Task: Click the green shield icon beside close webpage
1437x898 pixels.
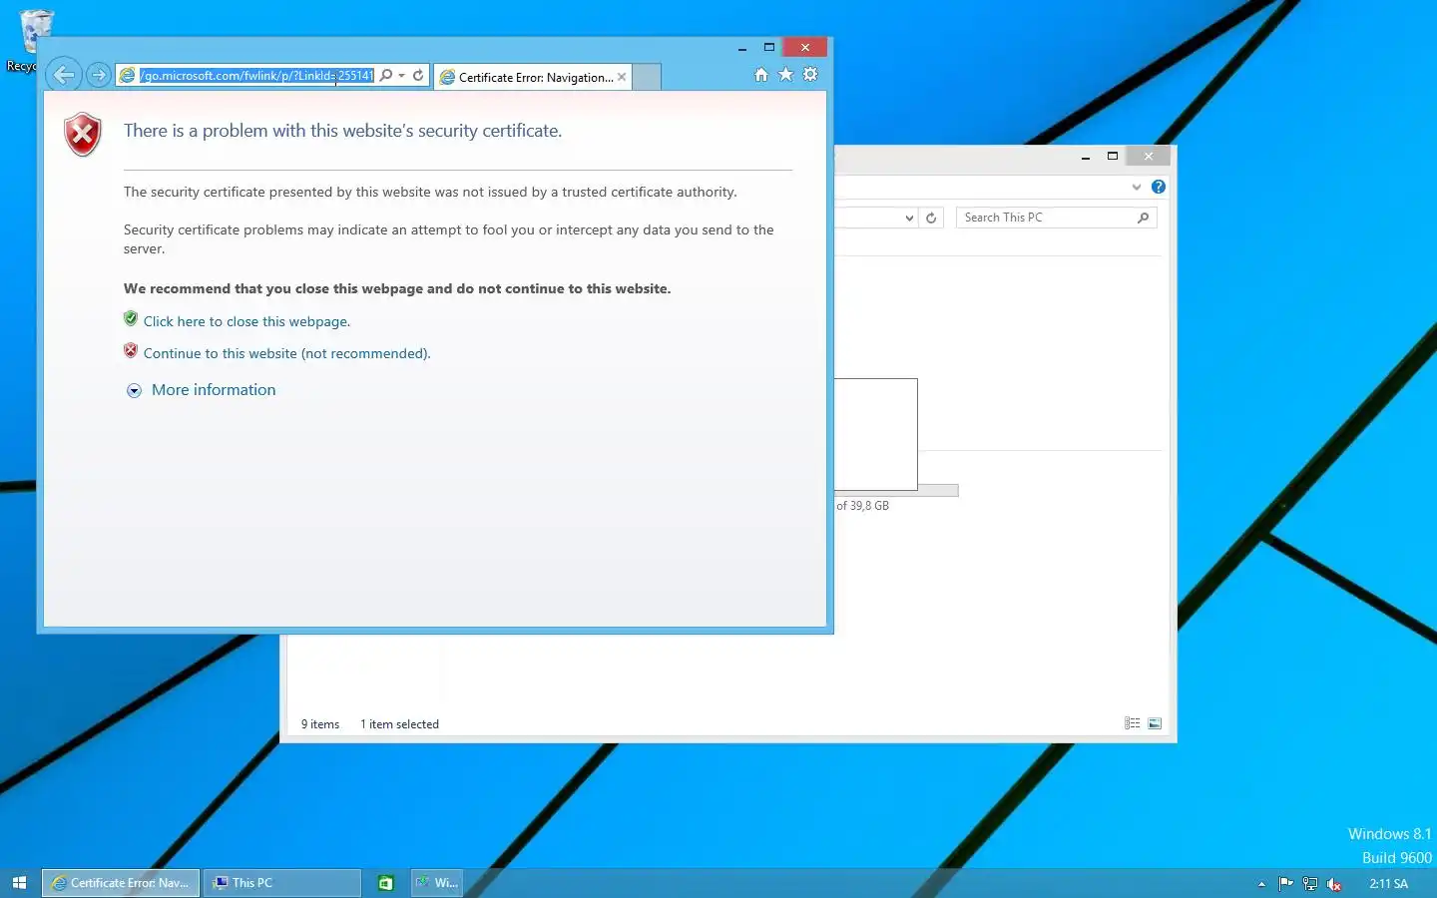Action: [131, 318]
